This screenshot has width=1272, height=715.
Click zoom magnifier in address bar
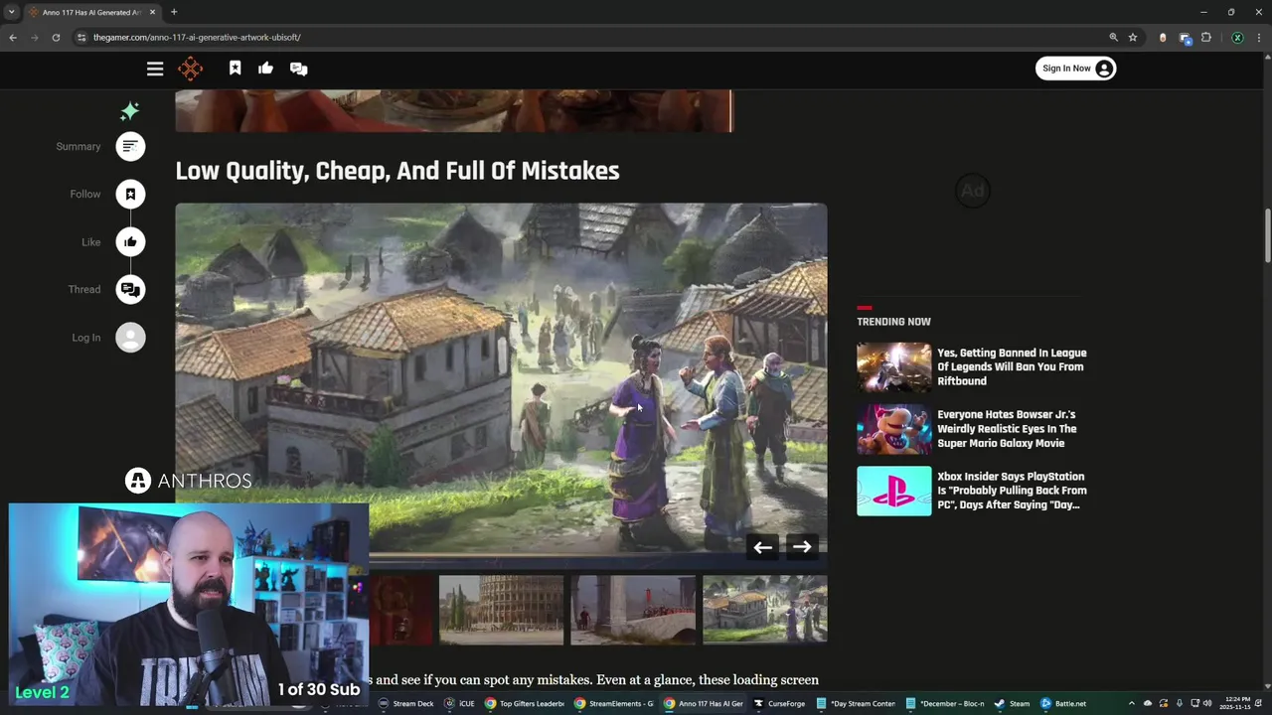coord(1113,37)
